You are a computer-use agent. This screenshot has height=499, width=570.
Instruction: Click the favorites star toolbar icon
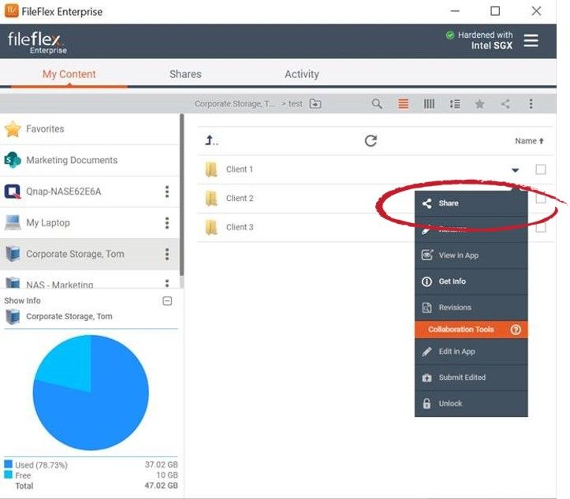point(479,104)
